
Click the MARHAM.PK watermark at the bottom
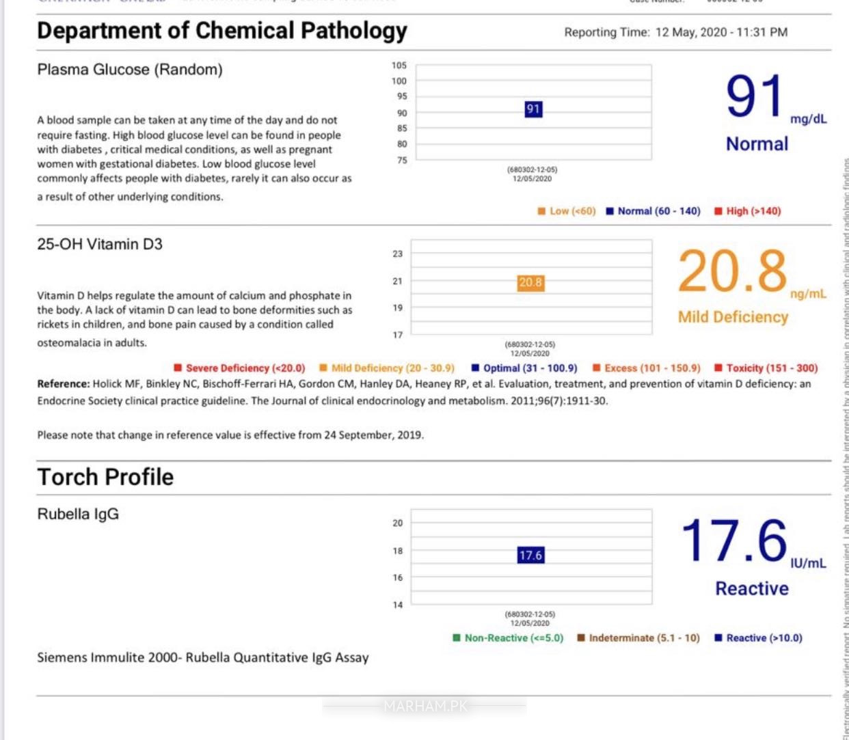(x=425, y=706)
